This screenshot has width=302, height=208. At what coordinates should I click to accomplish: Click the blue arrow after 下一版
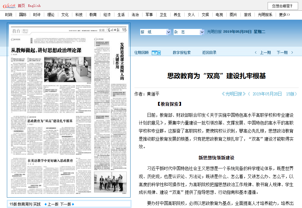click(73, 204)
